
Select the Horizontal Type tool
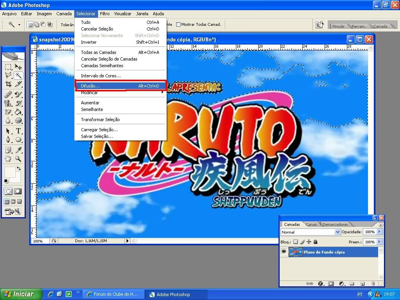(18, 131)
